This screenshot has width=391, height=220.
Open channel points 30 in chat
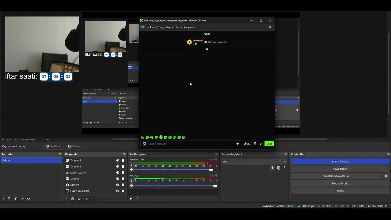[x=247, y=144]
